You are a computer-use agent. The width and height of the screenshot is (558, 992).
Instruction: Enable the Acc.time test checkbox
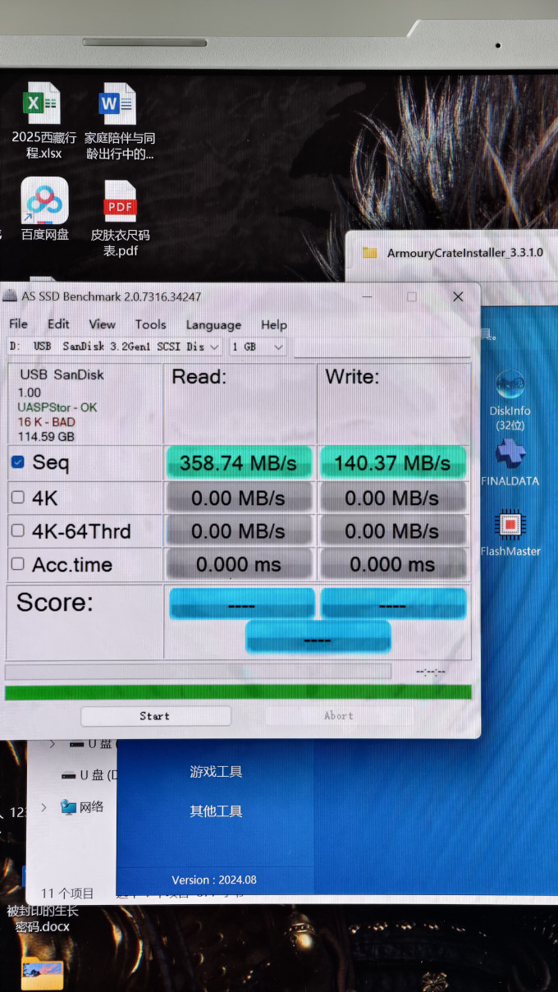coord(17,564)
